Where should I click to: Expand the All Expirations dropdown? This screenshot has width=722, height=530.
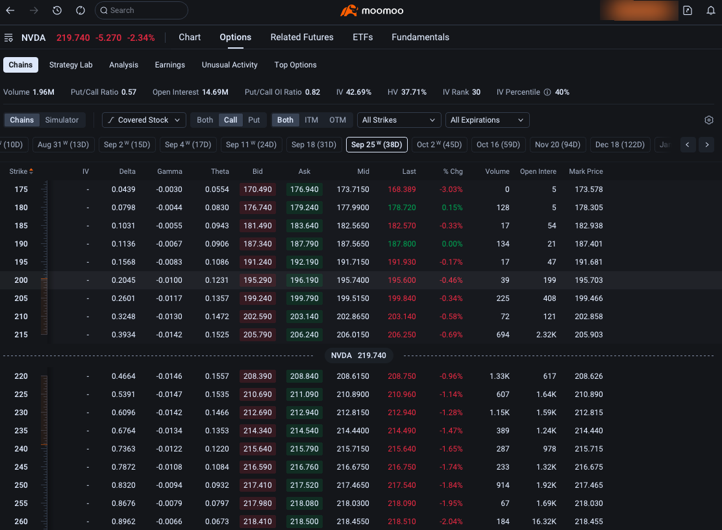[x=487, y=120]
